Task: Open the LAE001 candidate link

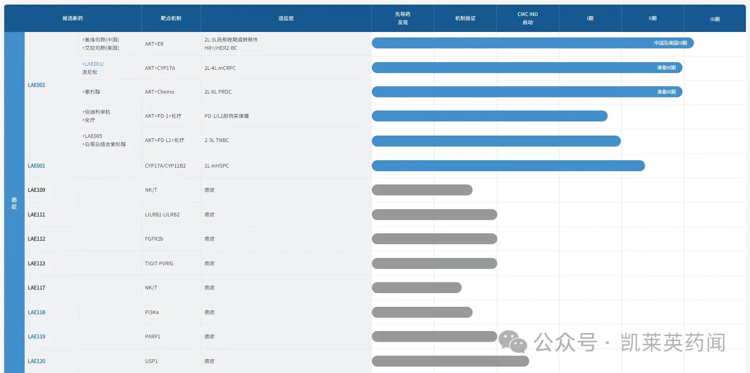Action: [36, 166]
